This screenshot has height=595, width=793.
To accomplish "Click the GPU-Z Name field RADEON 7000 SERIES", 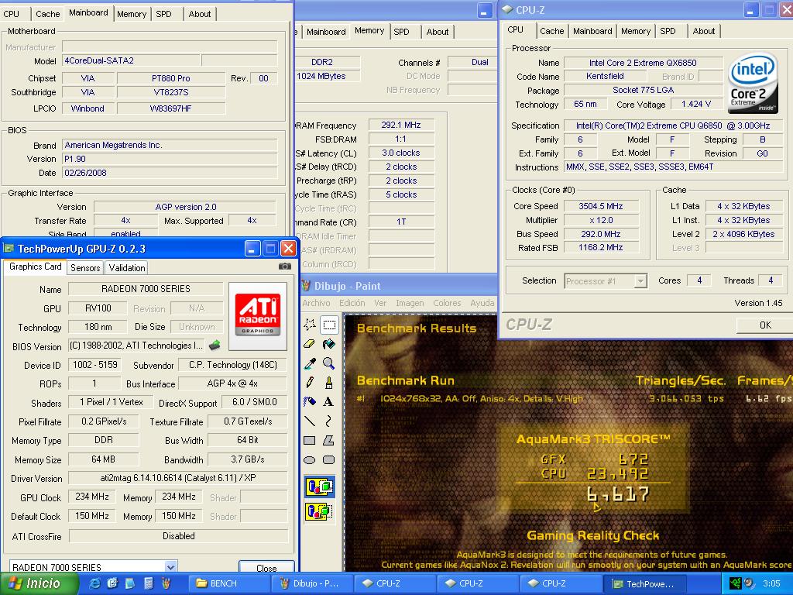I will pos(146,289).
